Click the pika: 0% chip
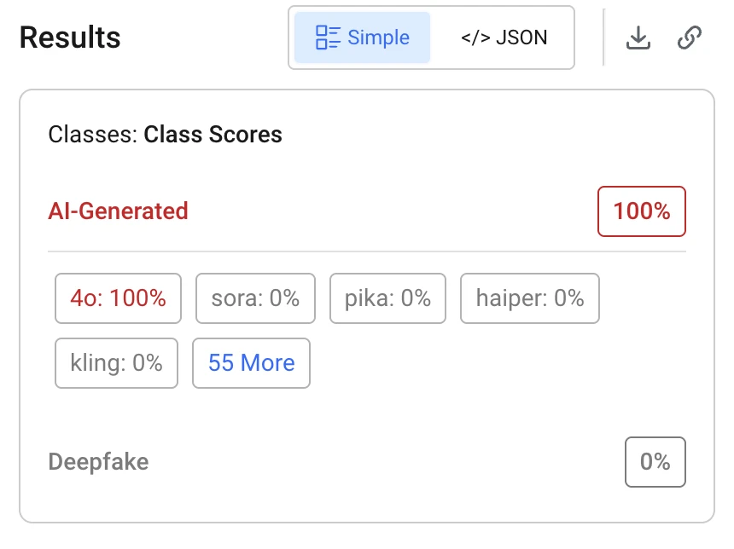 [x=387, y=298]
